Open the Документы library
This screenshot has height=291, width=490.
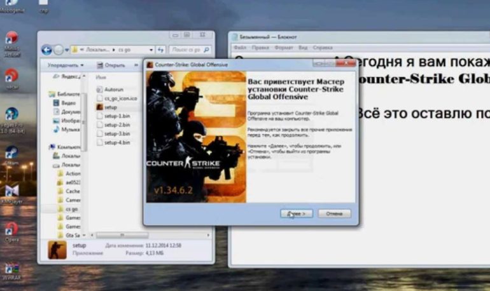tap(67, 112)
